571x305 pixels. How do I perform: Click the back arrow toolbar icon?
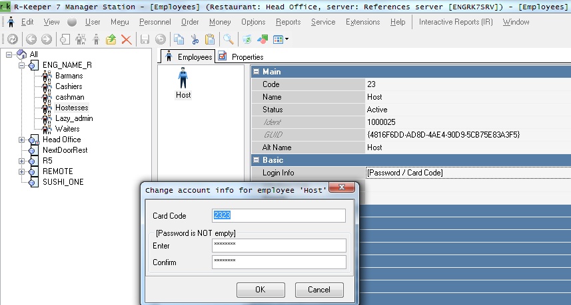pos(31,39)
